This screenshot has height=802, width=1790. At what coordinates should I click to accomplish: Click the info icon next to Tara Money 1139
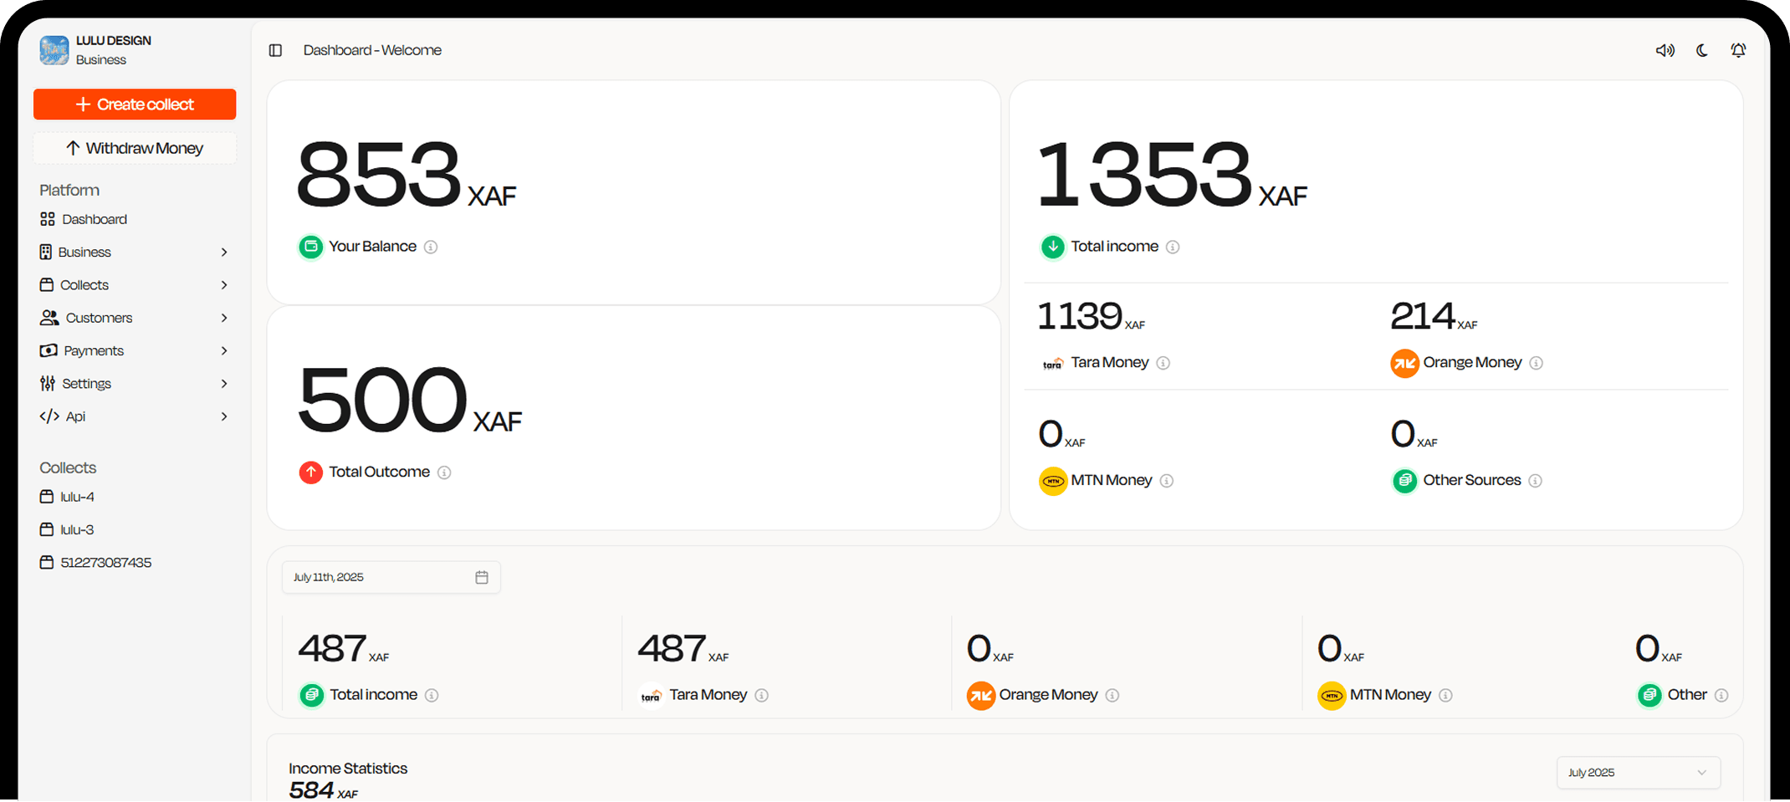[1163, 363]
